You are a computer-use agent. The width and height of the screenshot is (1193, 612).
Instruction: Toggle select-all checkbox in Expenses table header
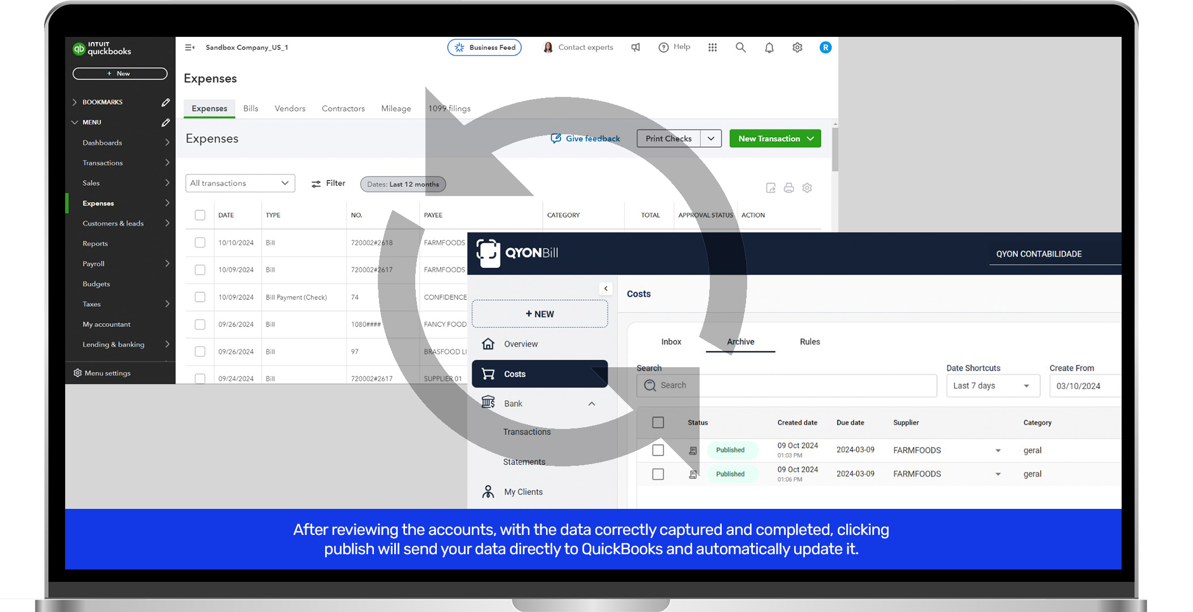(200, 215)
